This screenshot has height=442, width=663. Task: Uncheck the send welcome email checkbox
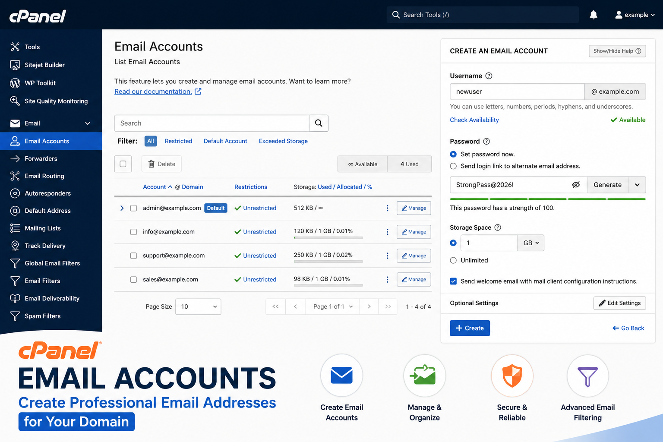coord(453,281)
